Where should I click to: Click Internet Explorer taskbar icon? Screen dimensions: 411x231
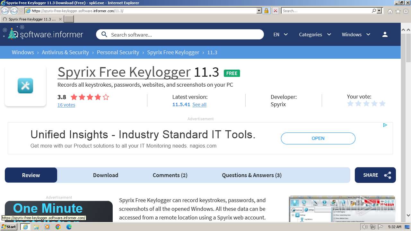pyautogui.click(x=25, y=227)
